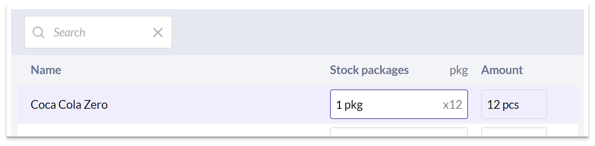Click the empty space right of 12 pcs field

coord(562,105)
